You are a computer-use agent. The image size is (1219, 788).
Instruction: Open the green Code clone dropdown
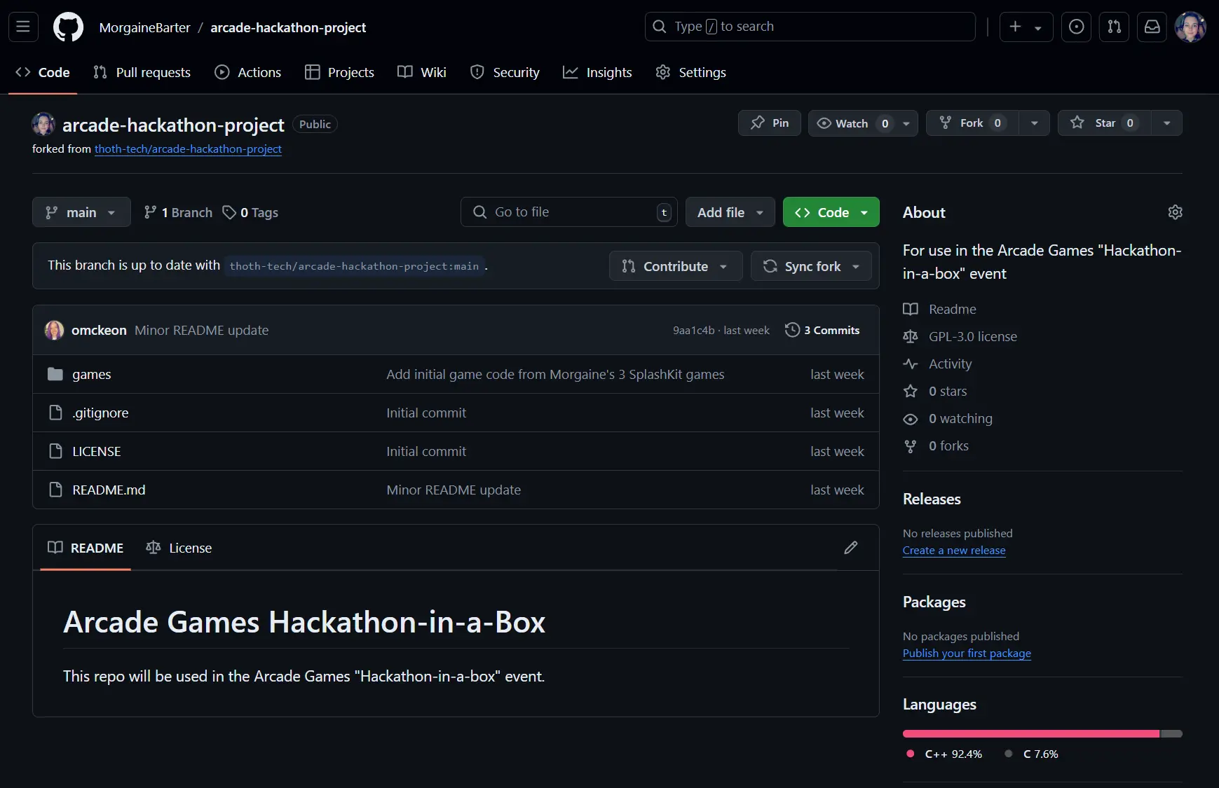[x=831, y=212]
